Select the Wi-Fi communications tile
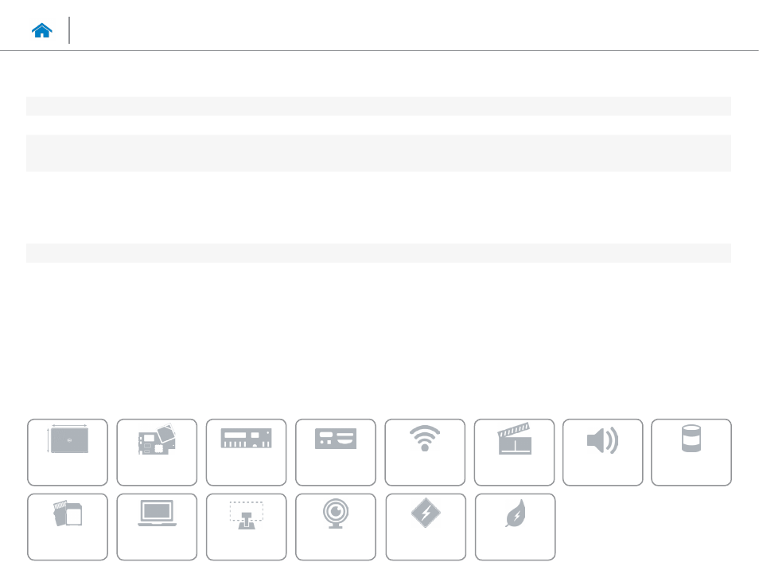The height and width of the screenshot is (574, 759). pyautogui.click(x=425, y=452)
